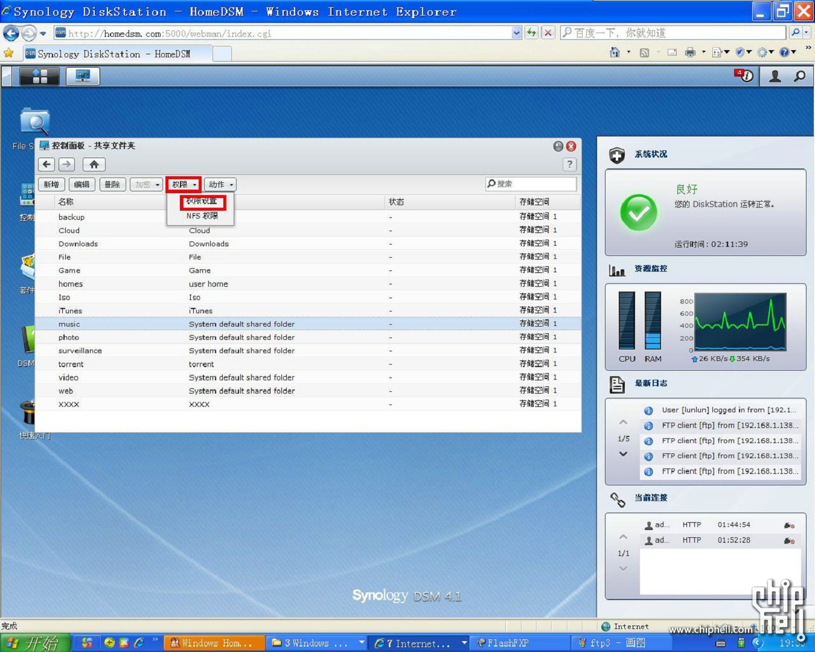Image resolution: width=815 pixels, height=652 pixels.
Task: Kick the 01:52:28 HTTP connection
Action: pyautogui.click(x=789, y=540)
